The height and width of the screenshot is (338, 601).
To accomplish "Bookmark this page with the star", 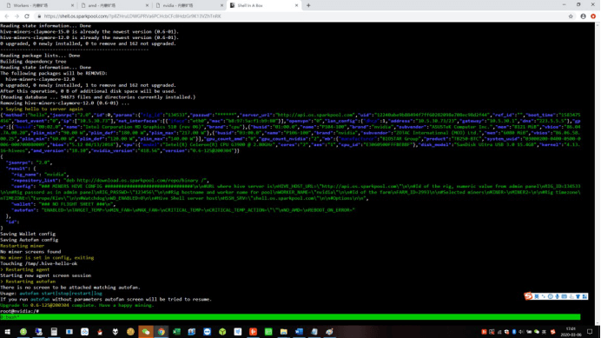I will 571,17.
